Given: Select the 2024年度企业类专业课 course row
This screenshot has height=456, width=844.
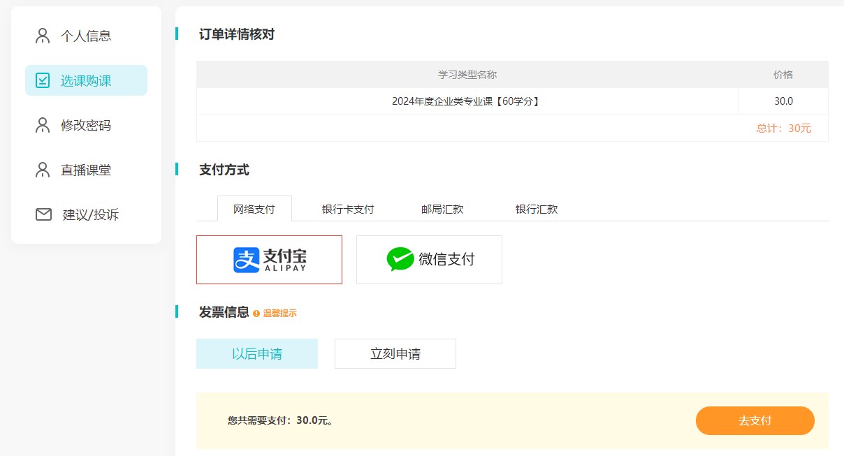Looking at the screenshot, I should point(467,101).
